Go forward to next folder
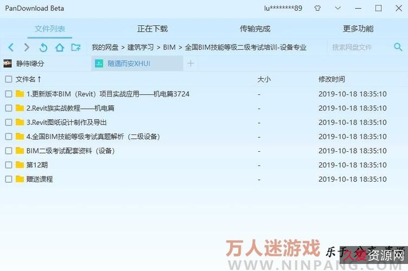The height and width of the screenshot is (271, 408). click(x=27, y=47)
